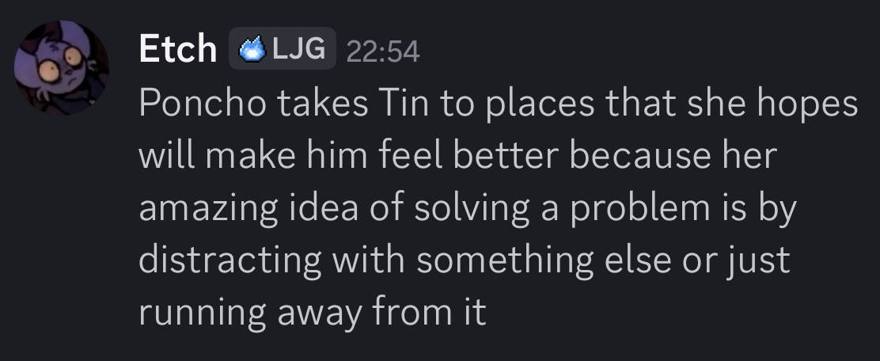The image size is (880, 361).
Task: Click the blue flame server tag icon
Action: click(252, 50)
